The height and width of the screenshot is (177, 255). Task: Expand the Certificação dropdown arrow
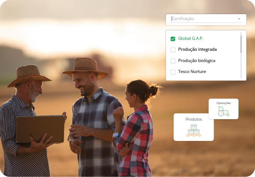tap(239, 19)
